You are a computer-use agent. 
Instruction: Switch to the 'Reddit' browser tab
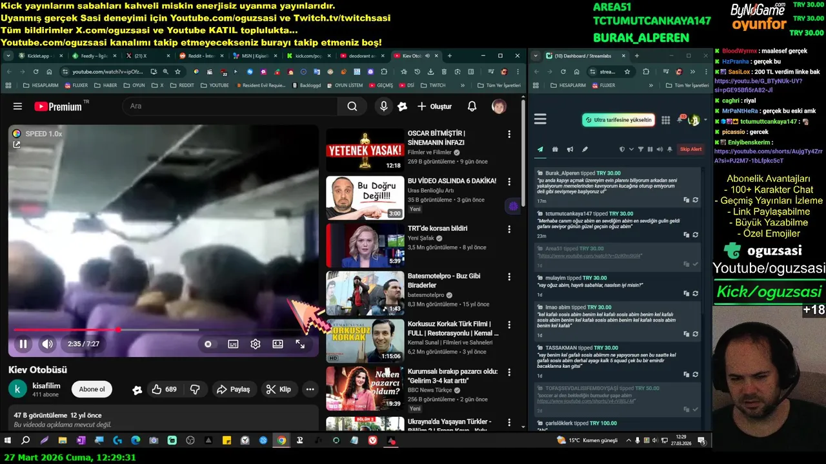pos(203,56)
